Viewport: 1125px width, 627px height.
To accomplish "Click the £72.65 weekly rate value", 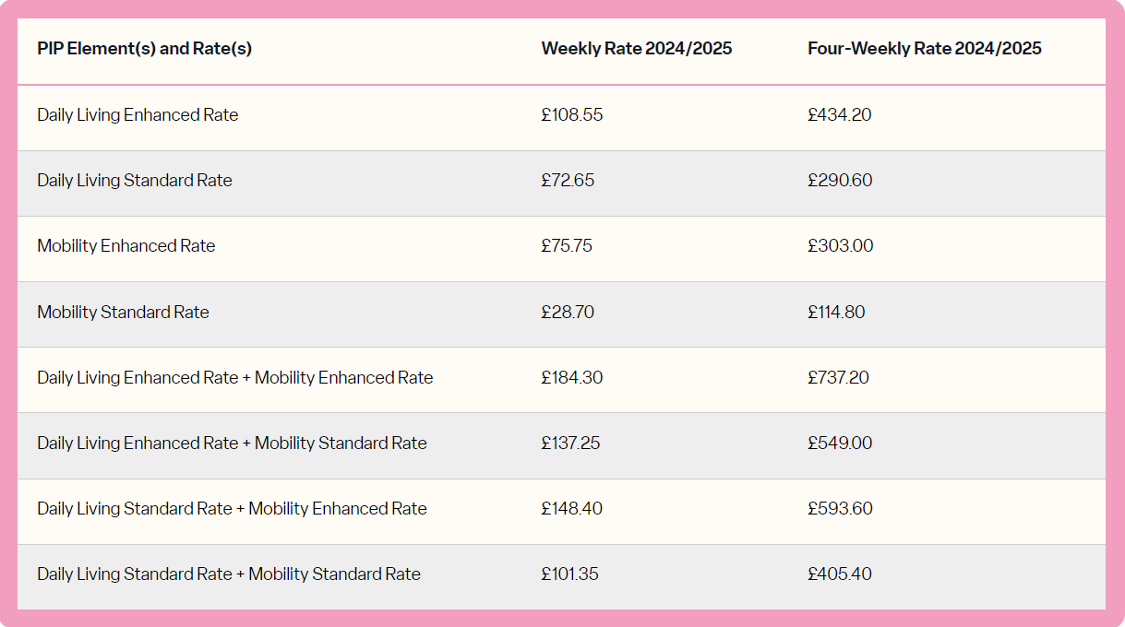I will click(568, 181).
